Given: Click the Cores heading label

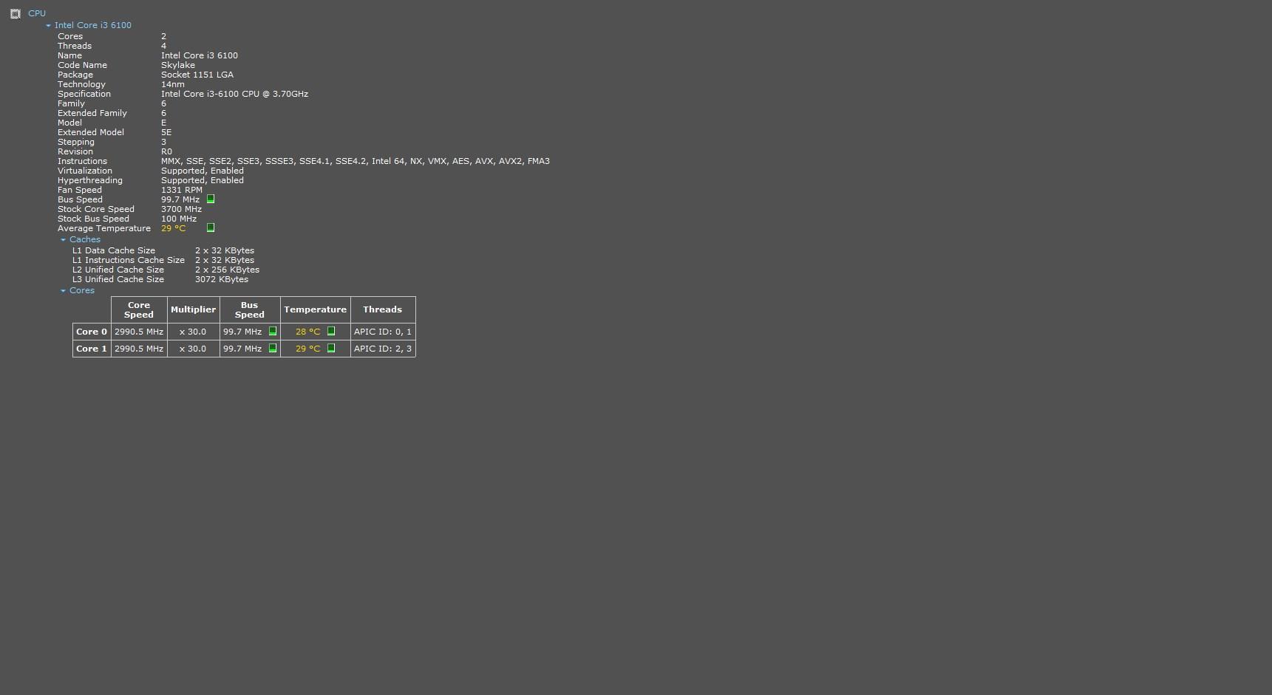Looking at the screenshot, I should click(x=82, y=290).
